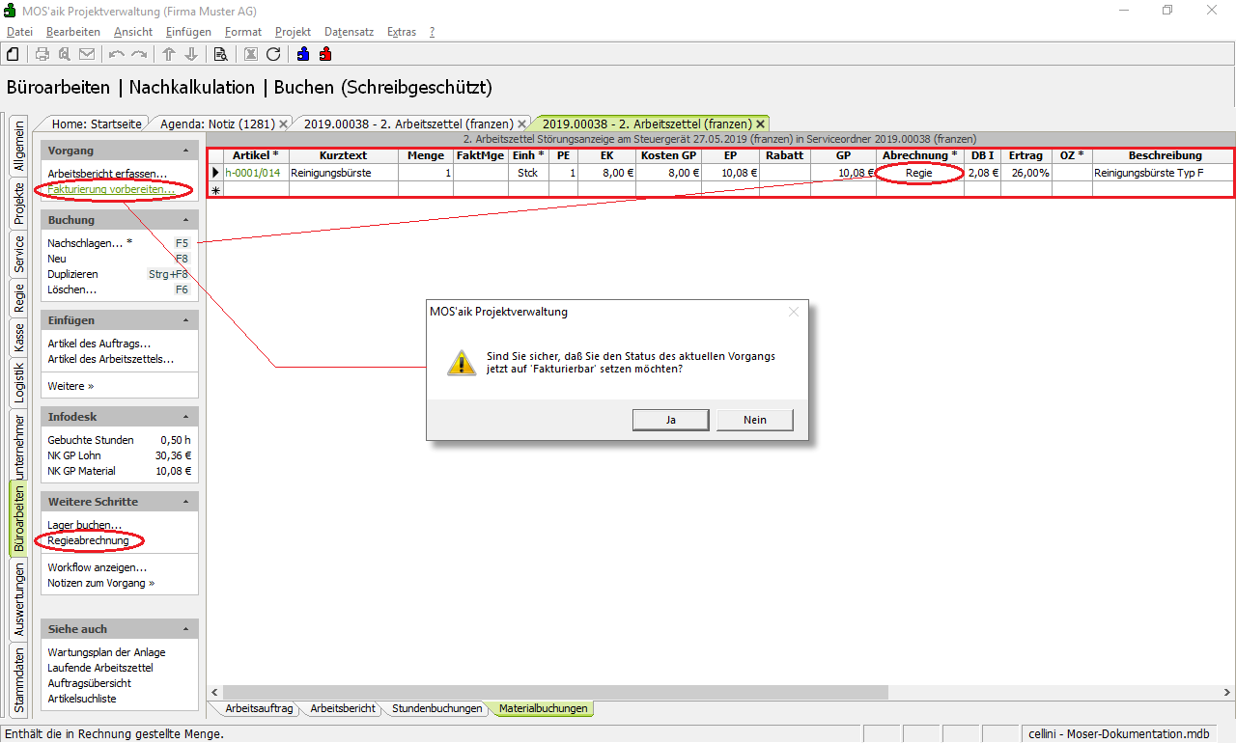Viewport: 1236px width, 743px height.
Task: Collapse the Vorgang panel section
Action: [185, 151]
